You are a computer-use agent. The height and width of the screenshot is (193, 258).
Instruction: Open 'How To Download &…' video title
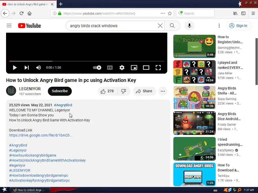click(228, 168)
